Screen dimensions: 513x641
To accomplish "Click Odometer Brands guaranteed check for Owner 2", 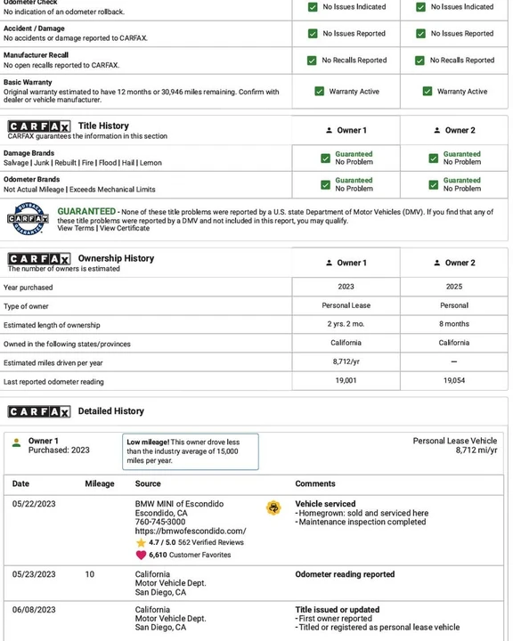I will point(433,185).
